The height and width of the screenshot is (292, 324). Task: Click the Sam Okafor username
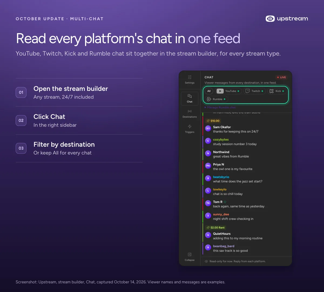click(222, 127)
